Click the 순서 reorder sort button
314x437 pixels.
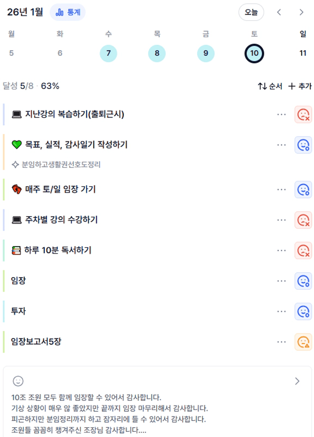tap(270, 86)
